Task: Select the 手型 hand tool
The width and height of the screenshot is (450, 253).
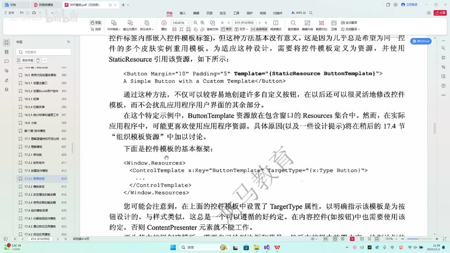Action: coord(96,22)
